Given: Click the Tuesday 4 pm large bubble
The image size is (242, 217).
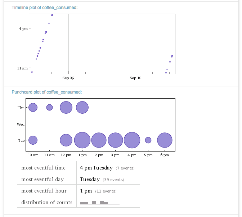Looking at the screenshot, I should point(132,140).
